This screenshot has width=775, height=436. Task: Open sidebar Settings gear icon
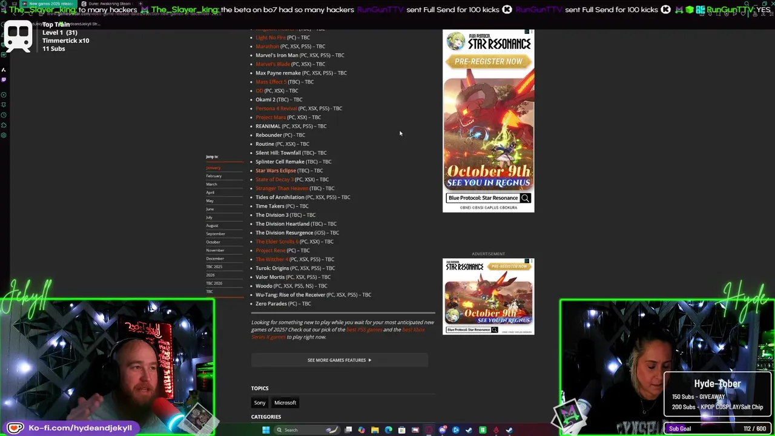(4, 135)
